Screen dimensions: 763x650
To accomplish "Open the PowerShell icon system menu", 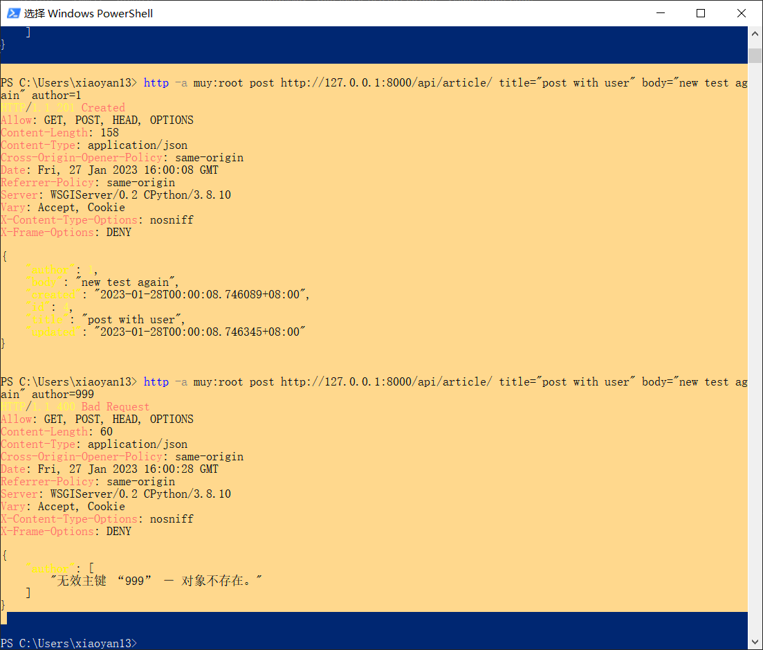I will (13, 13).
